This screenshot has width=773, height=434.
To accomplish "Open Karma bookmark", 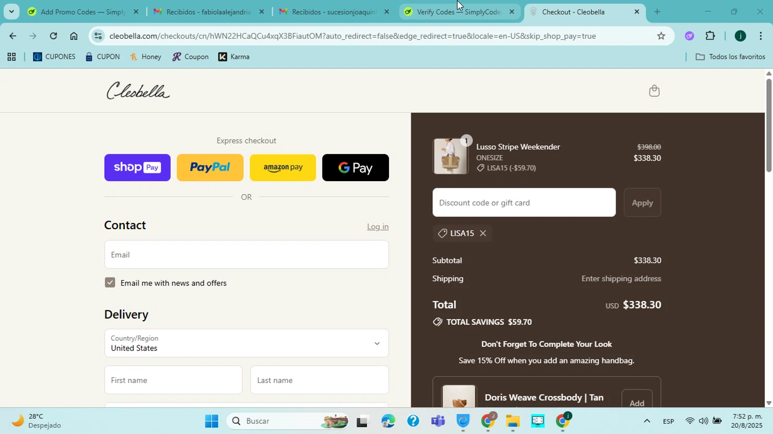I will point(234,57).
